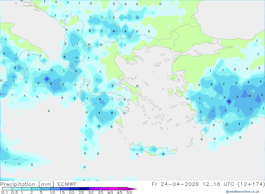Click the legend scale label '25'
265x194 pixels.
click(x=81, y=192)
